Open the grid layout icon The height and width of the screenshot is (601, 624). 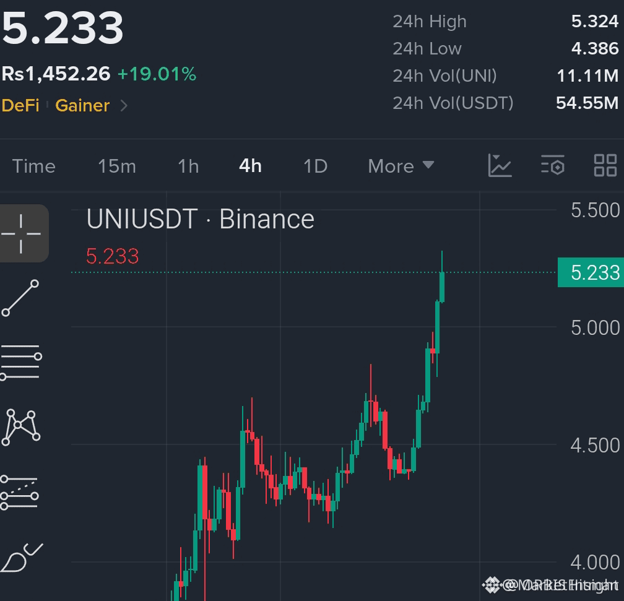[x=605, y=165]
